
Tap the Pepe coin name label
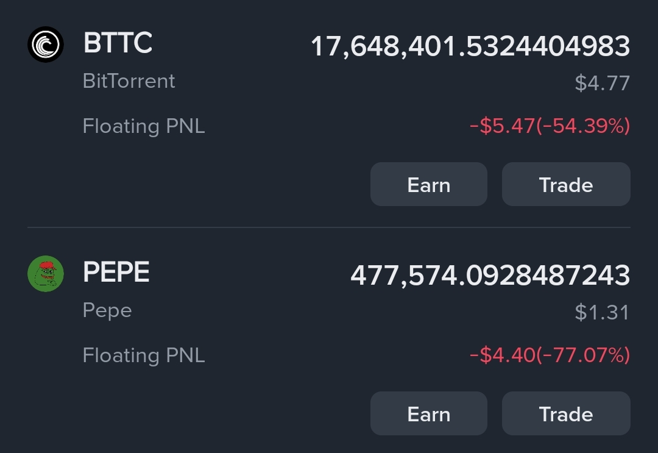[x=107, y=311]
